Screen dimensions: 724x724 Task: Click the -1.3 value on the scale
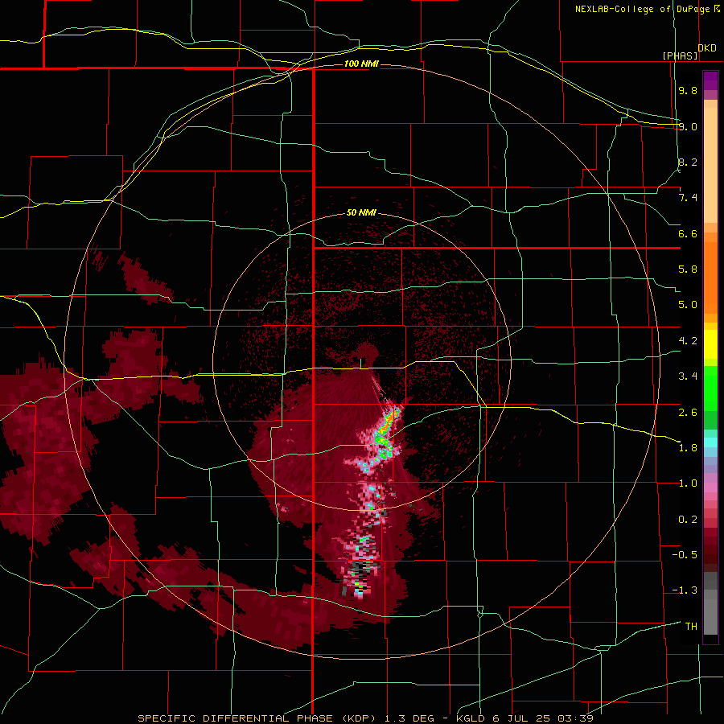click(x=685, y=591)
